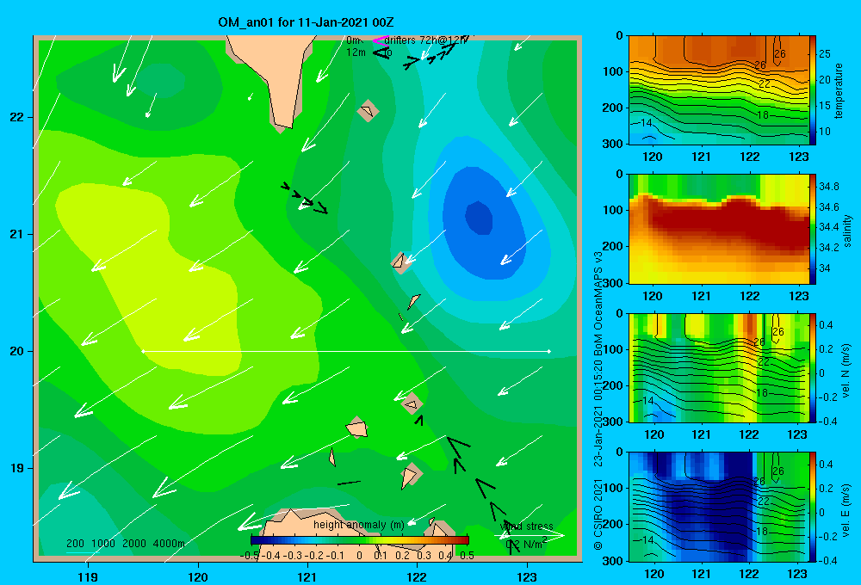861x585 pixels.
Task: Click the 'drifters 72h@12h' legend text
Action: tap(425, 40)
